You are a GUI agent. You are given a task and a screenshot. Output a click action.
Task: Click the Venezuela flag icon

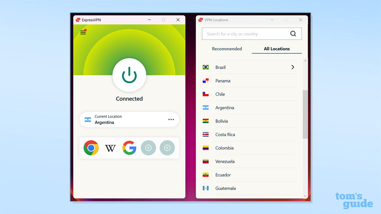tap(206, 161)
